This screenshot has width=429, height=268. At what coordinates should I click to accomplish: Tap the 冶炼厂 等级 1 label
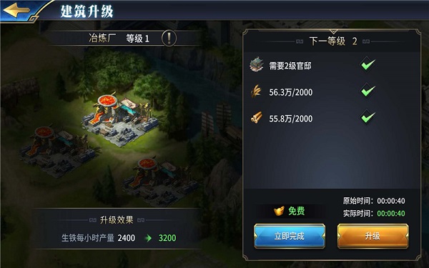click(119, 39)
